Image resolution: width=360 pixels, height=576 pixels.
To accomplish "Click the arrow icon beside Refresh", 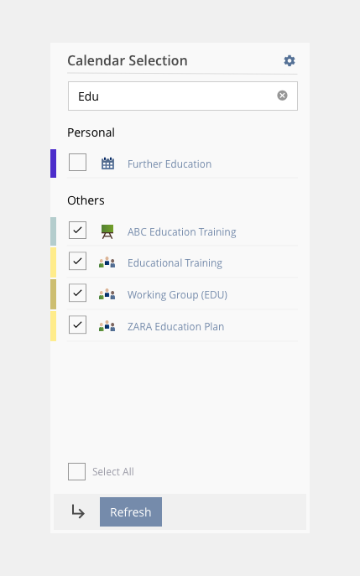I will (78, 511).
